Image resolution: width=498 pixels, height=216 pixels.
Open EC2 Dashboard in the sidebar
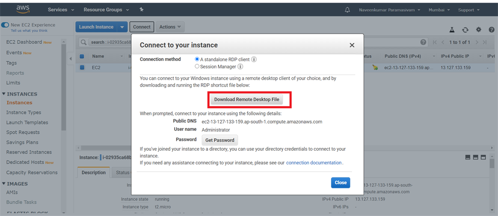click(x=24, y=42)
